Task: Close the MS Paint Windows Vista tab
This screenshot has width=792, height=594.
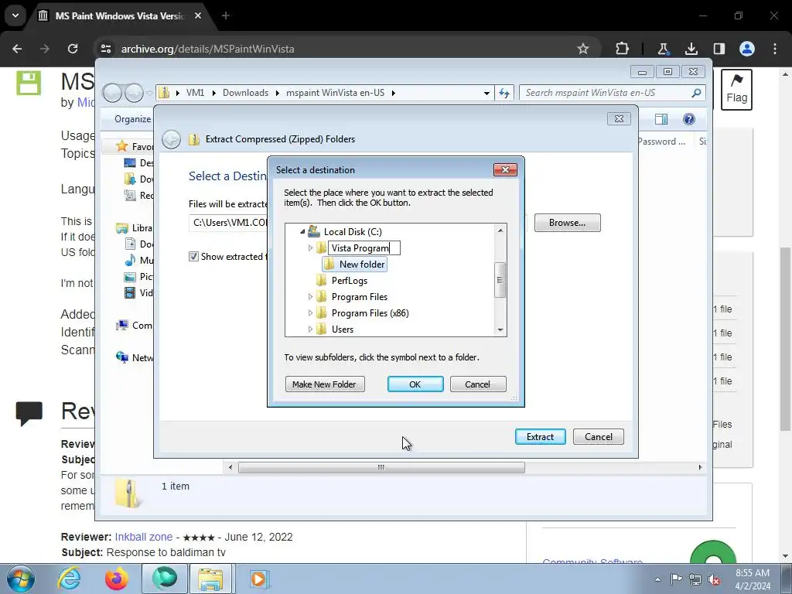Action: coord(198,15)
